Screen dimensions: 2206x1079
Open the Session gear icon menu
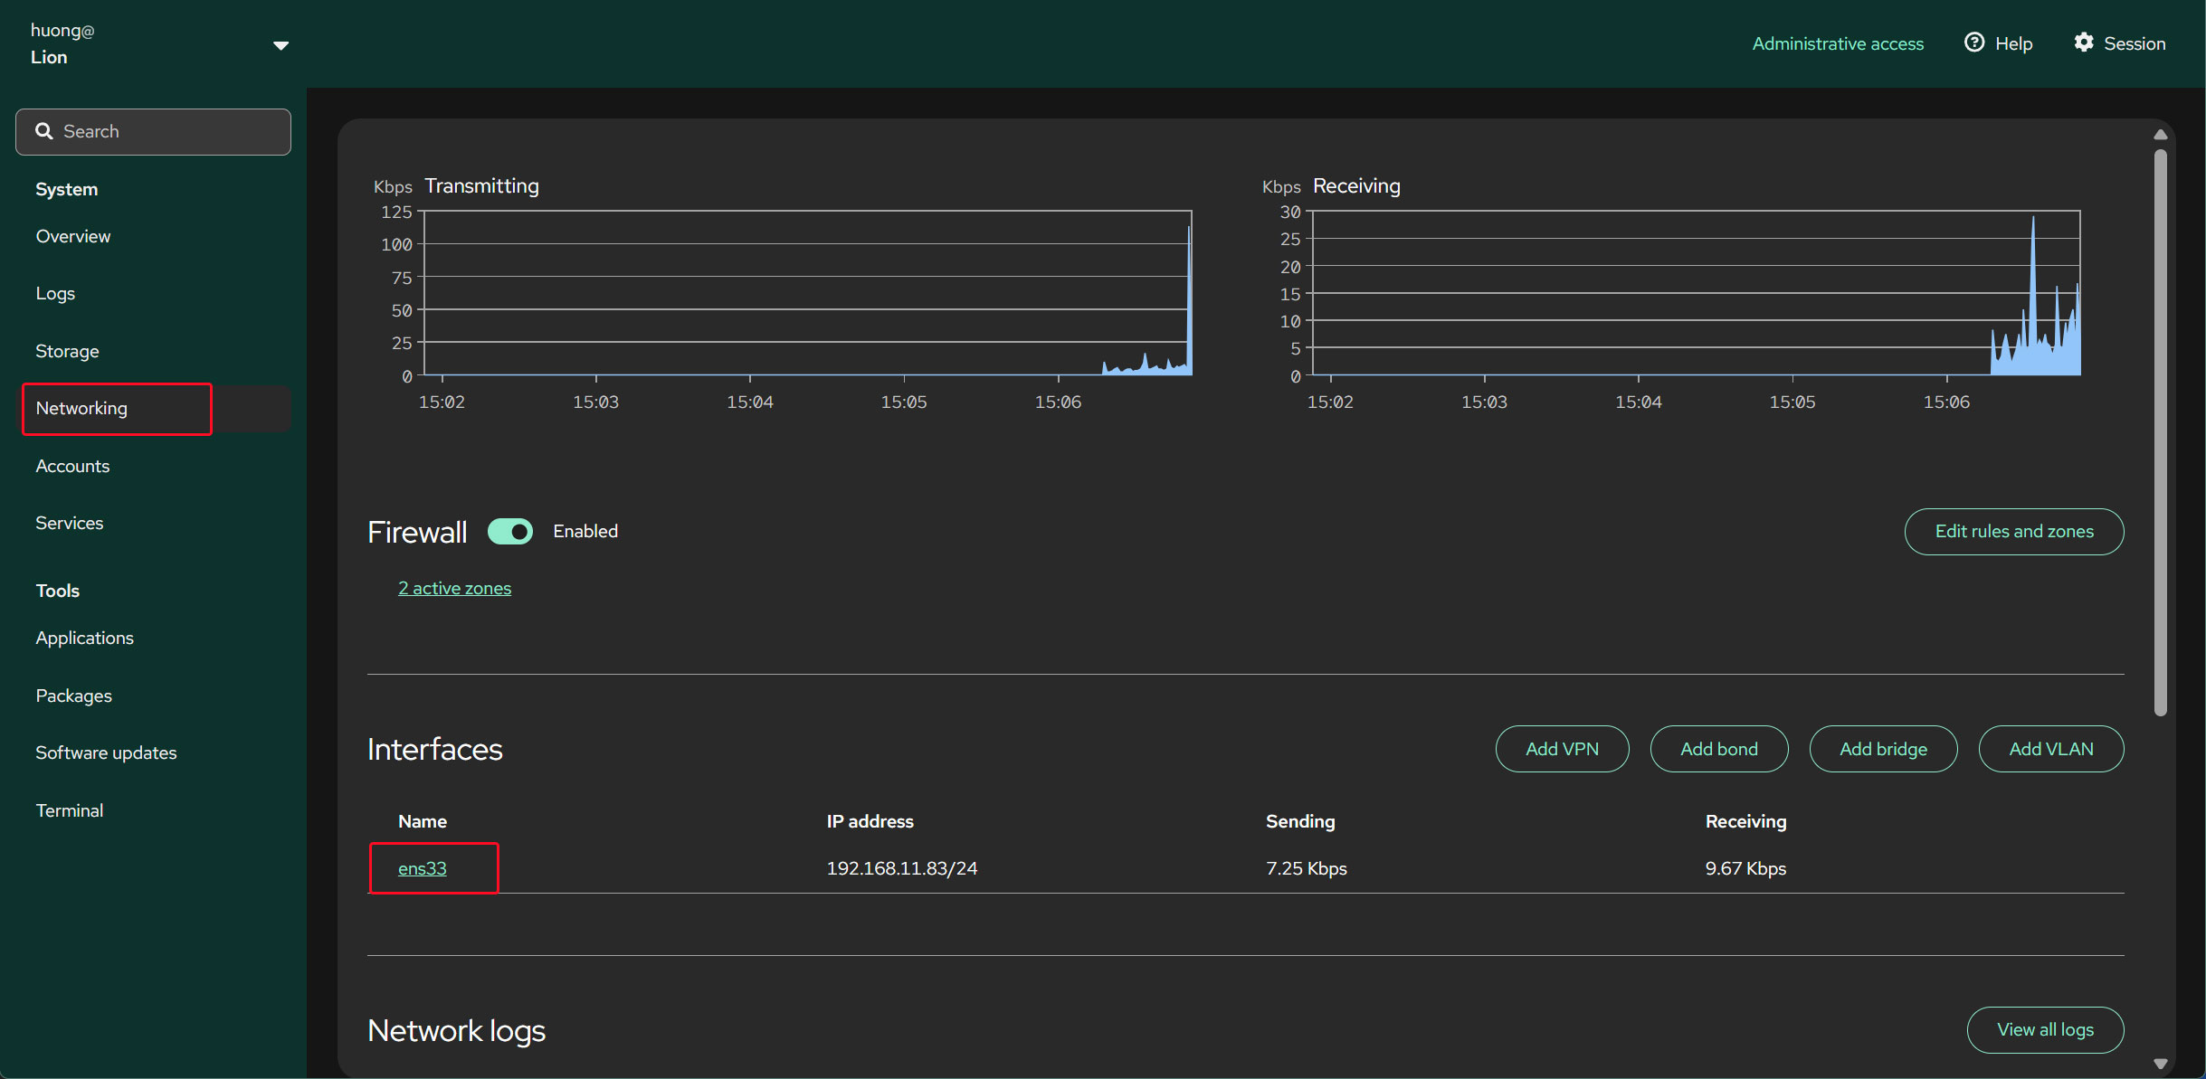tap(2084, 43)
